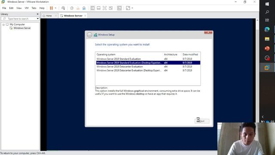Click the Date modified column header
The height and width of the screenshot is (155, 275).
(190, 55)
